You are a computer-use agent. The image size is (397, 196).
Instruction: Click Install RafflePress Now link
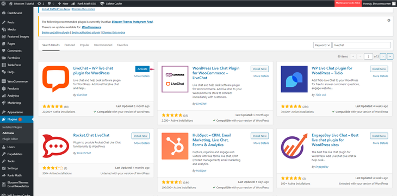pyautogui.click(x=55, y=9)
